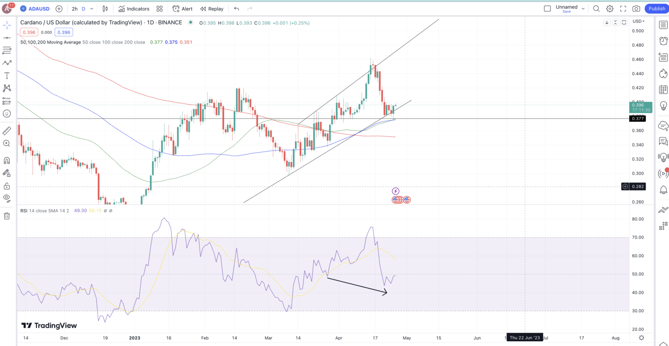
Task: Click the Save link under Unnamed
Action: 567,12
